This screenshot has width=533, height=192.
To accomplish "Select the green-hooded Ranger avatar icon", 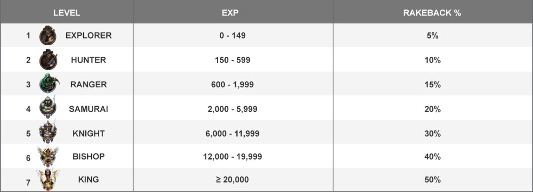I will pos(48,84).
